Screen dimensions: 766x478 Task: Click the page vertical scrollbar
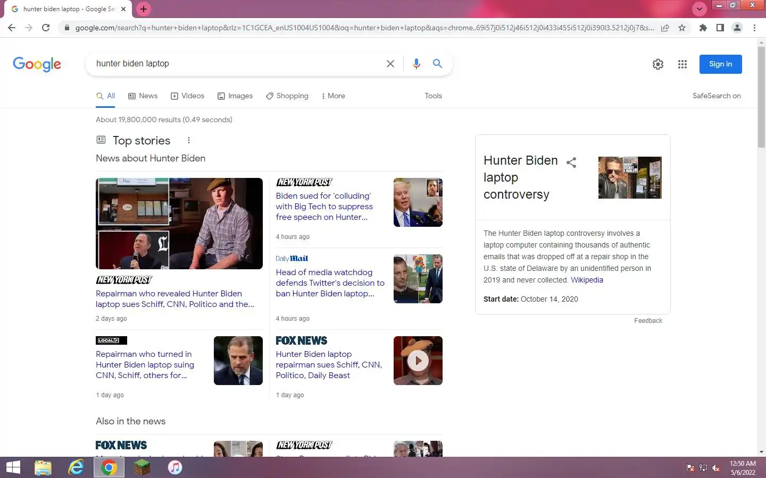(x=761, y=97)
